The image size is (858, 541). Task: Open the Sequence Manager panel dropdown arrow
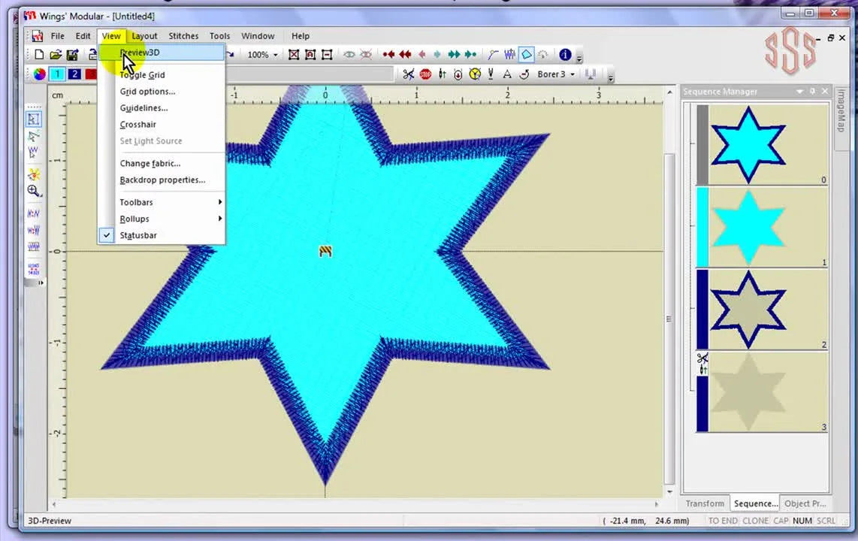[x=799, y=92]
